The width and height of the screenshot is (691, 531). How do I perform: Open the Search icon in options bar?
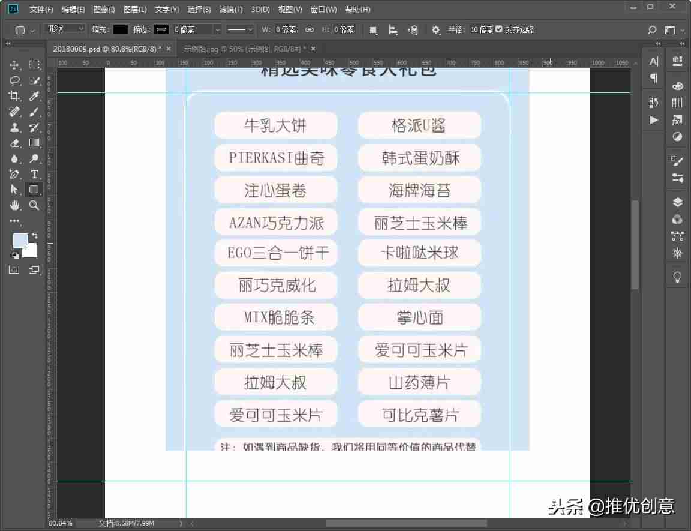[x=652, y=29]
